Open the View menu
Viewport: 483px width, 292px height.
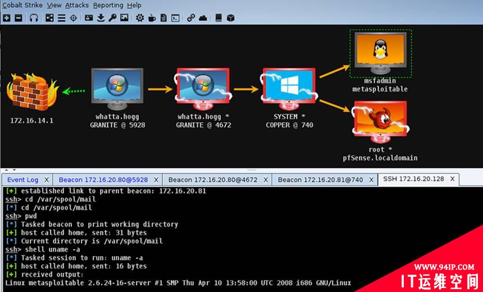[54, 5]
